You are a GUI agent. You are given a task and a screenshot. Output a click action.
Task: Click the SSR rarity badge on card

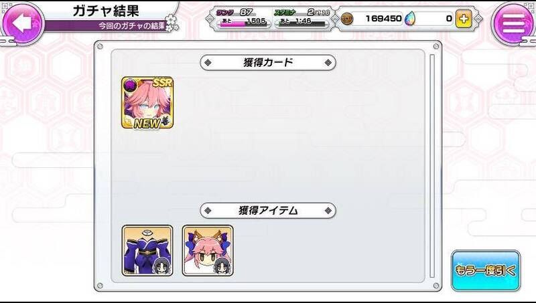coord(163,83)
